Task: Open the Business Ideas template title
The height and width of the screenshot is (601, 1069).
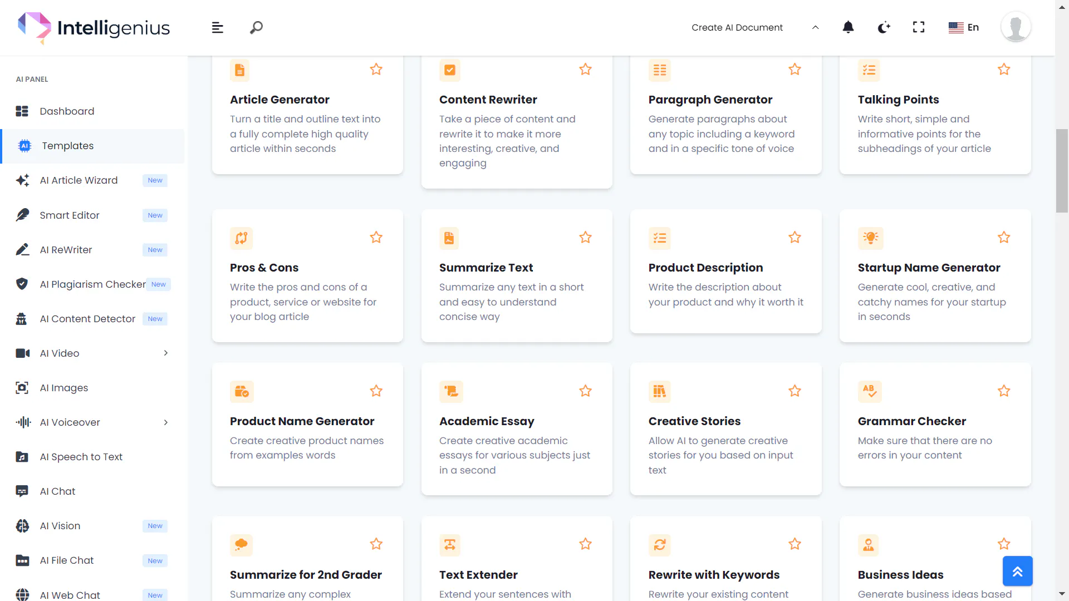Action: 900,575
